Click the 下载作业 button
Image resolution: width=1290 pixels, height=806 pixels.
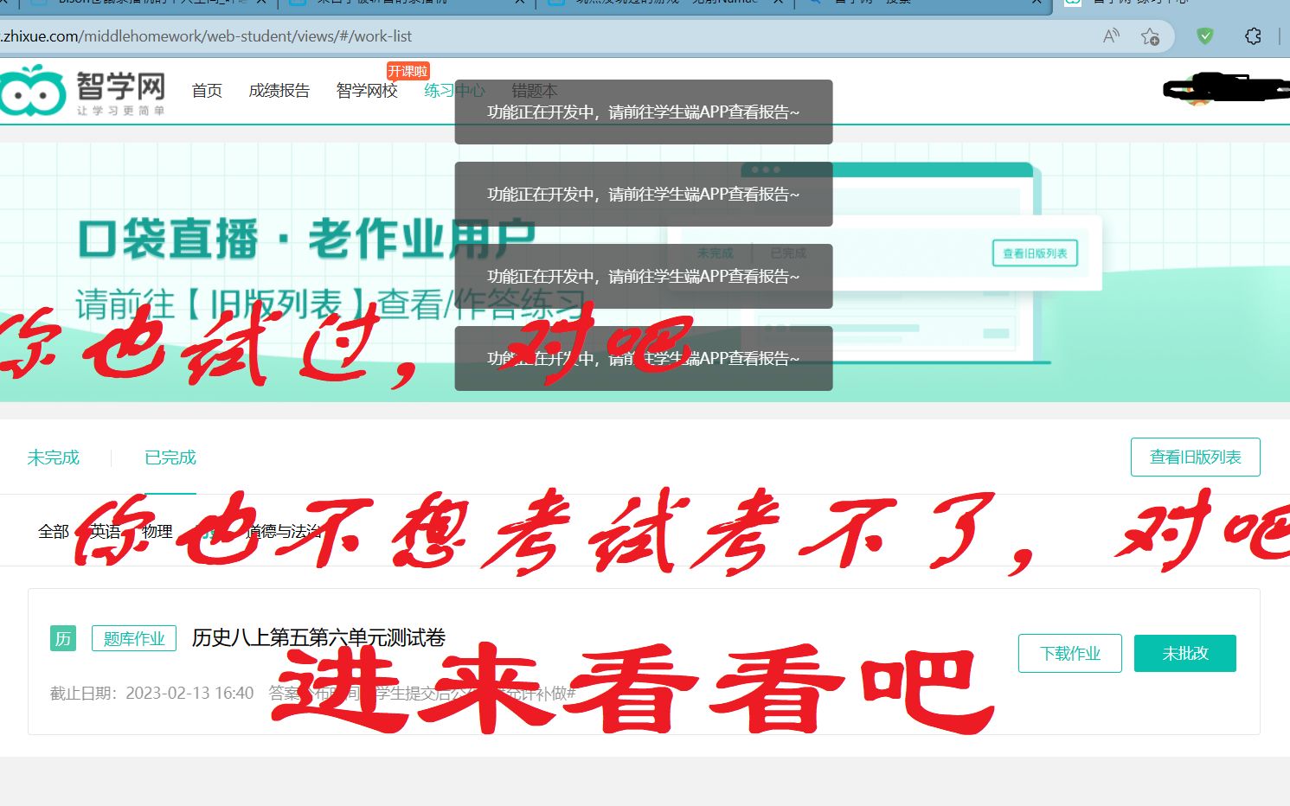1069,653
